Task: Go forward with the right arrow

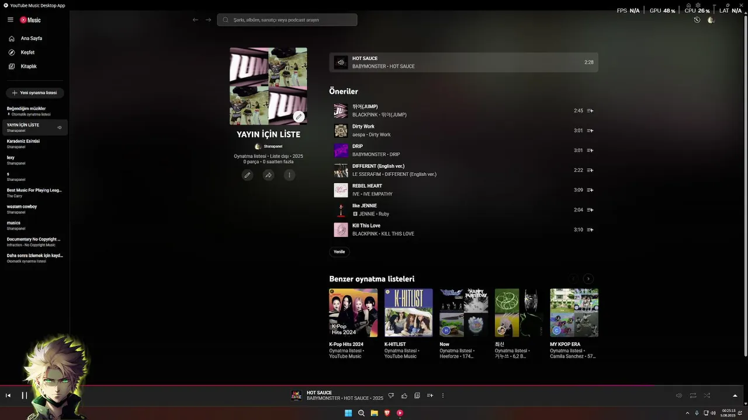Action: (208, 20)
